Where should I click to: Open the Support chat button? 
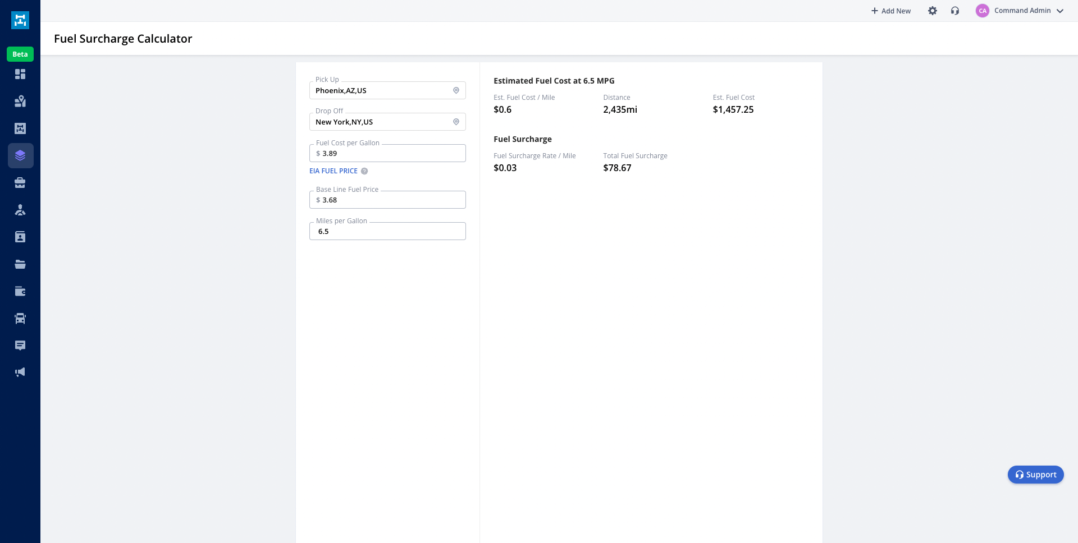(1036, 475)
